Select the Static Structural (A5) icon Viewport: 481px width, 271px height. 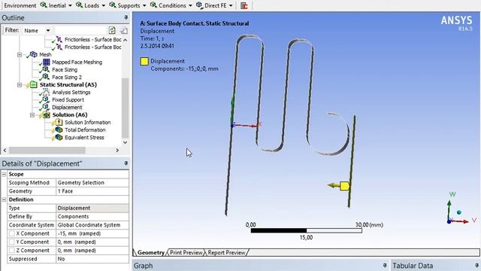(33, 85)
